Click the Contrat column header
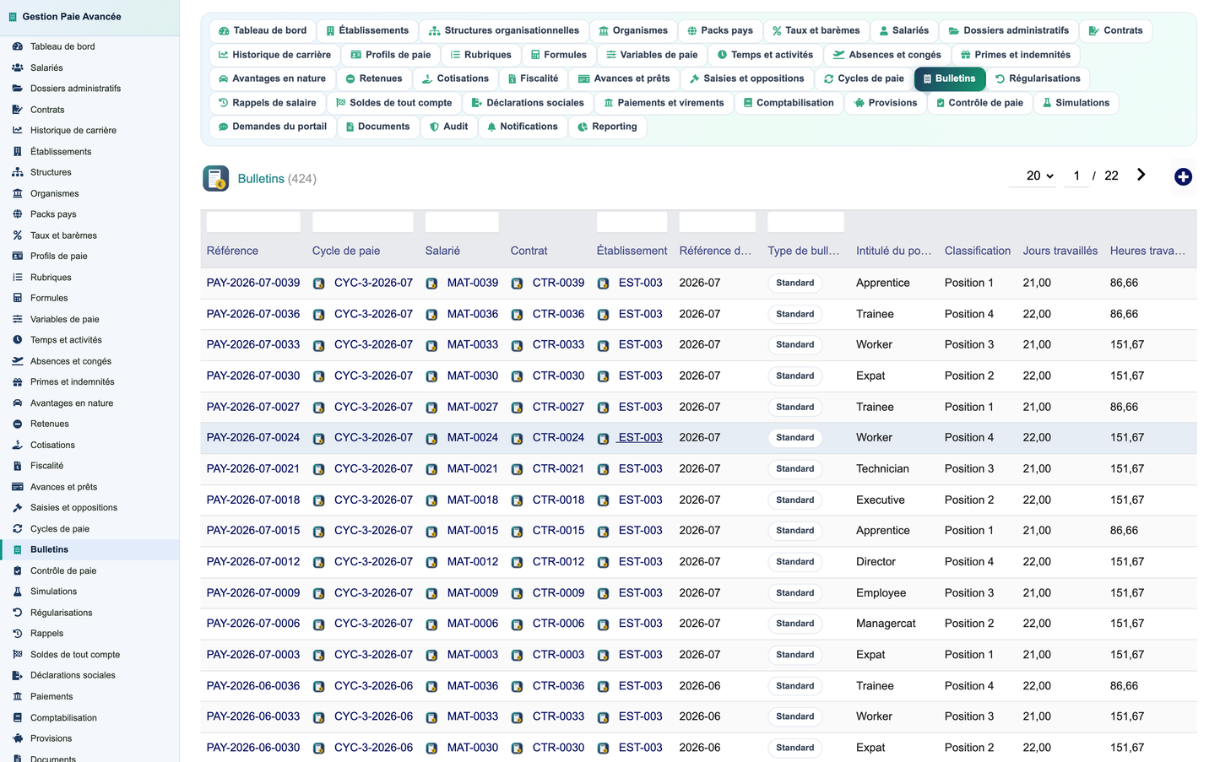 (529, 251)
